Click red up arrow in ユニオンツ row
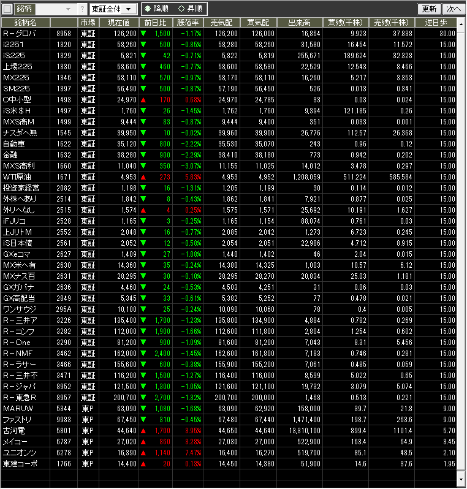This screenshot has height=489, width=467. pos(143,452)
